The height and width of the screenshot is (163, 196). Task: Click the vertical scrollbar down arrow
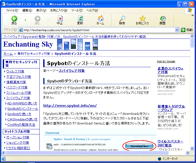192,148
